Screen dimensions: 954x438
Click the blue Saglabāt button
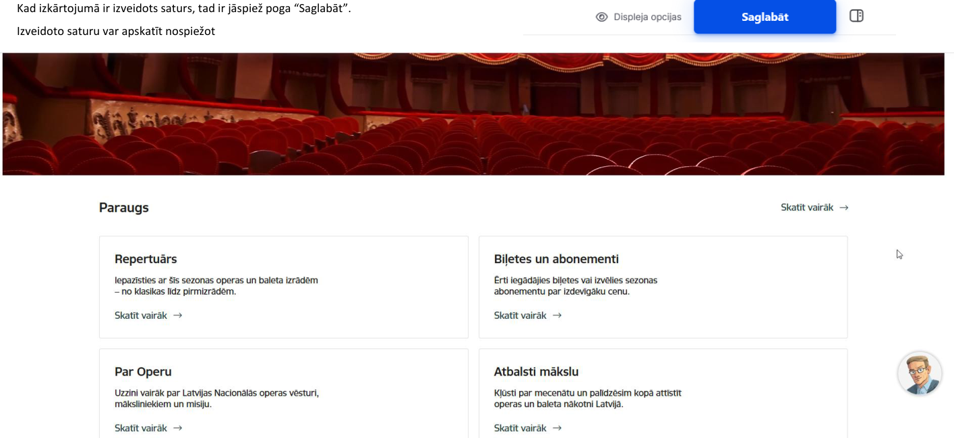click(765, 17)
